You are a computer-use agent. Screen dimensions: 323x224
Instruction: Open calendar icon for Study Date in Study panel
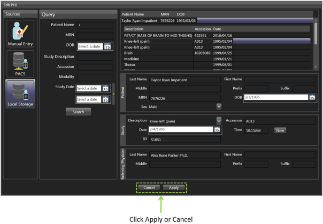pos(217,130)
